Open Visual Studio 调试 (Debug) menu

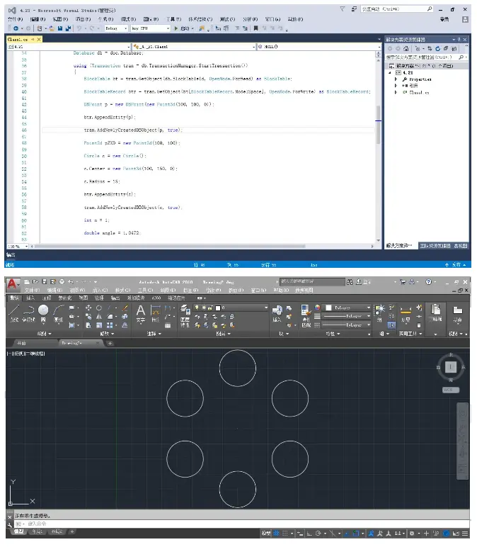128,19
